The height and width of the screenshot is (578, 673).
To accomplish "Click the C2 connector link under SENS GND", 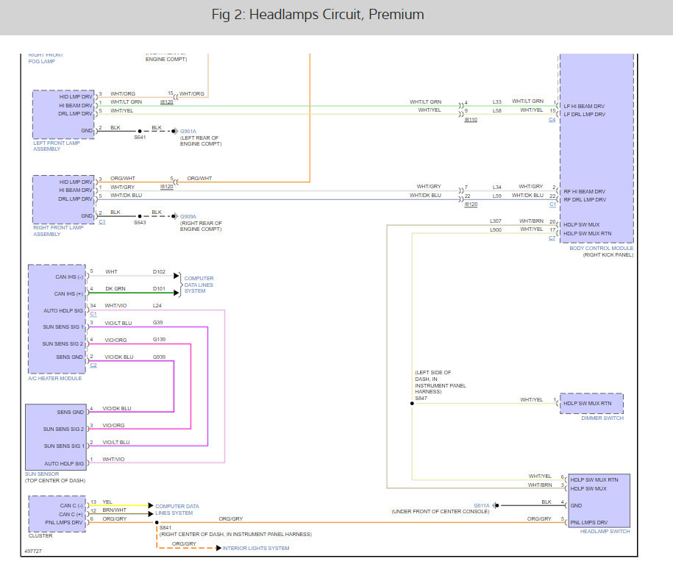I will [x=93, y=365].
